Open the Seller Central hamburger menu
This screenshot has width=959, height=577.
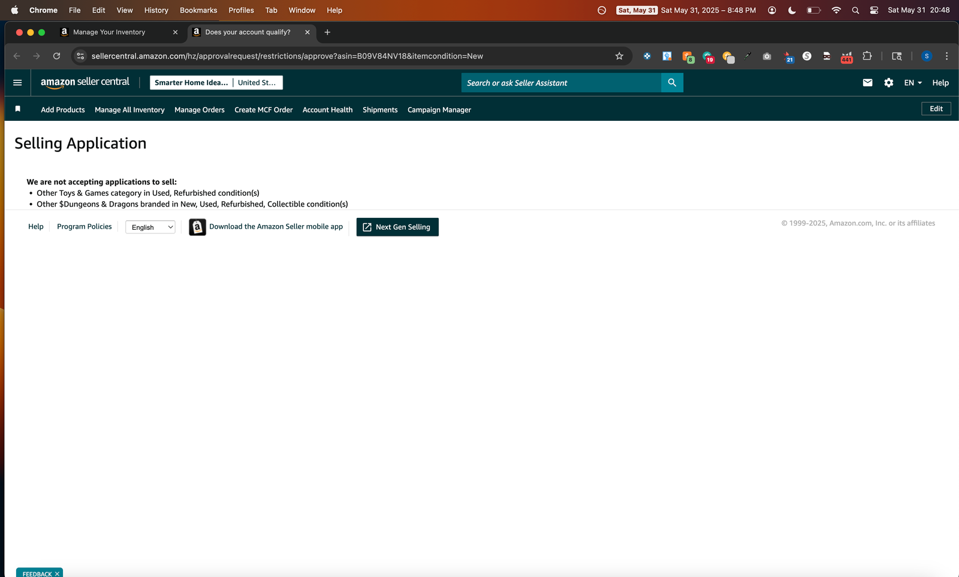coord(17,83)
